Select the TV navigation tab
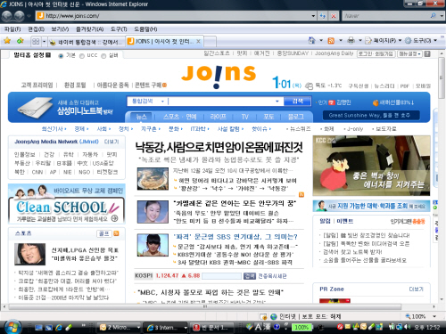 (245, 117)
